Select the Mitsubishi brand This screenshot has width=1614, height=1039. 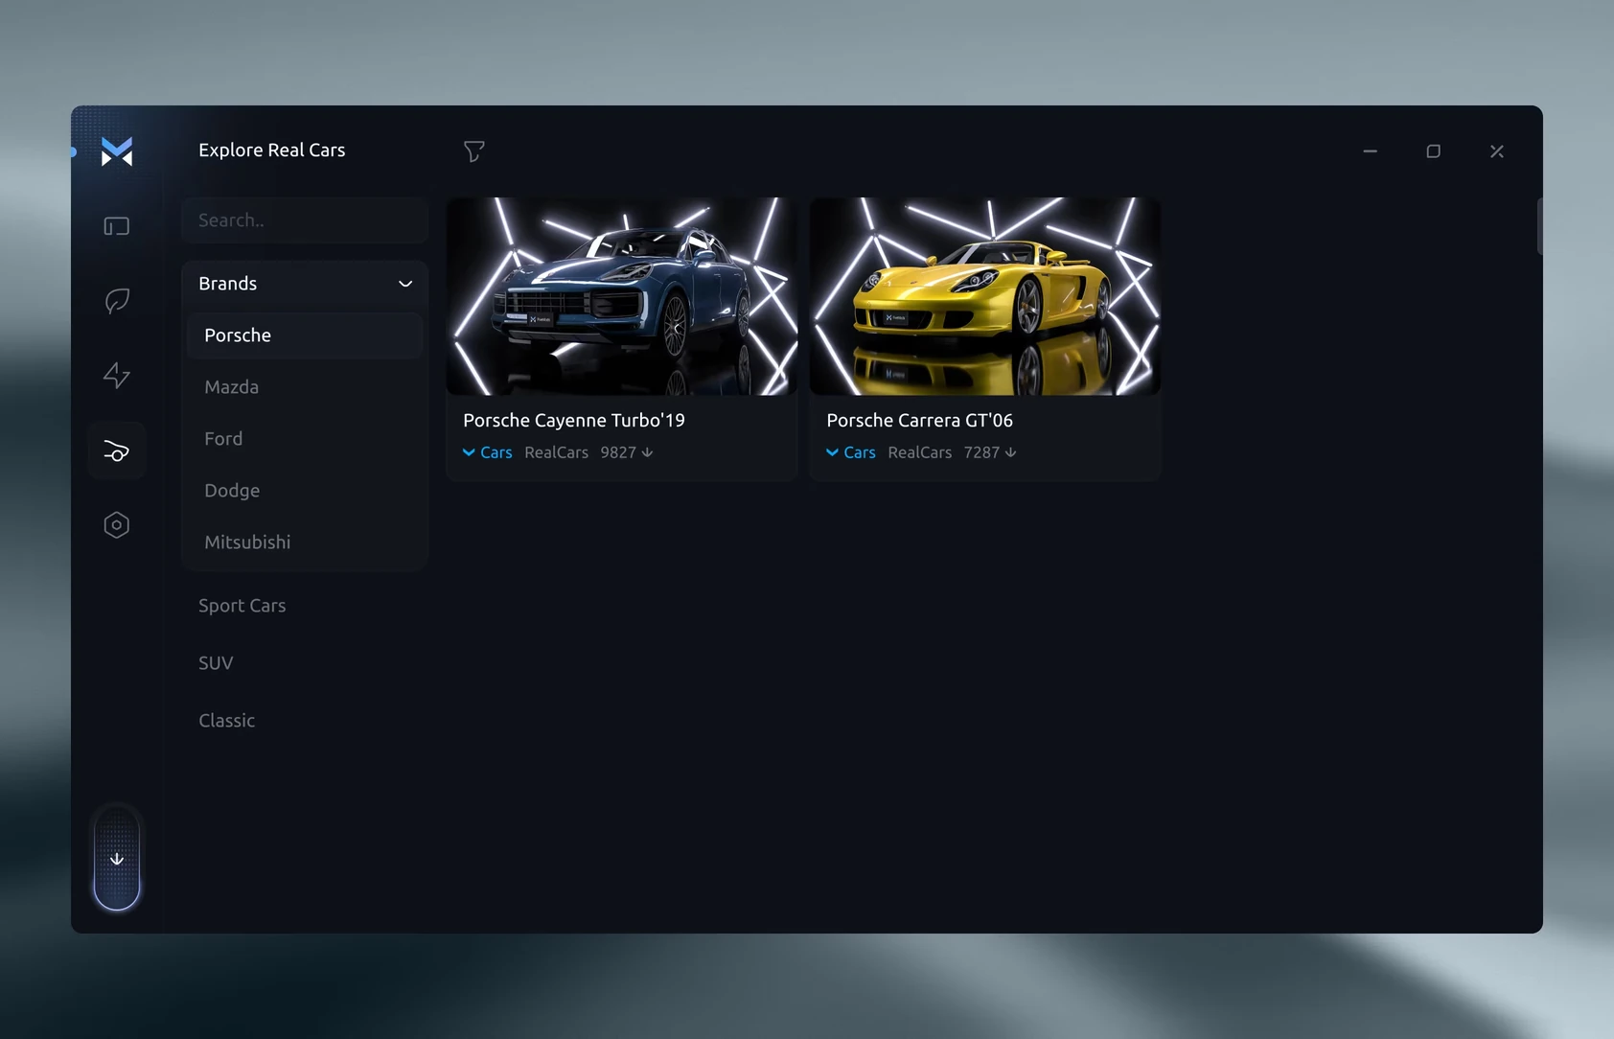click(305, 543)
